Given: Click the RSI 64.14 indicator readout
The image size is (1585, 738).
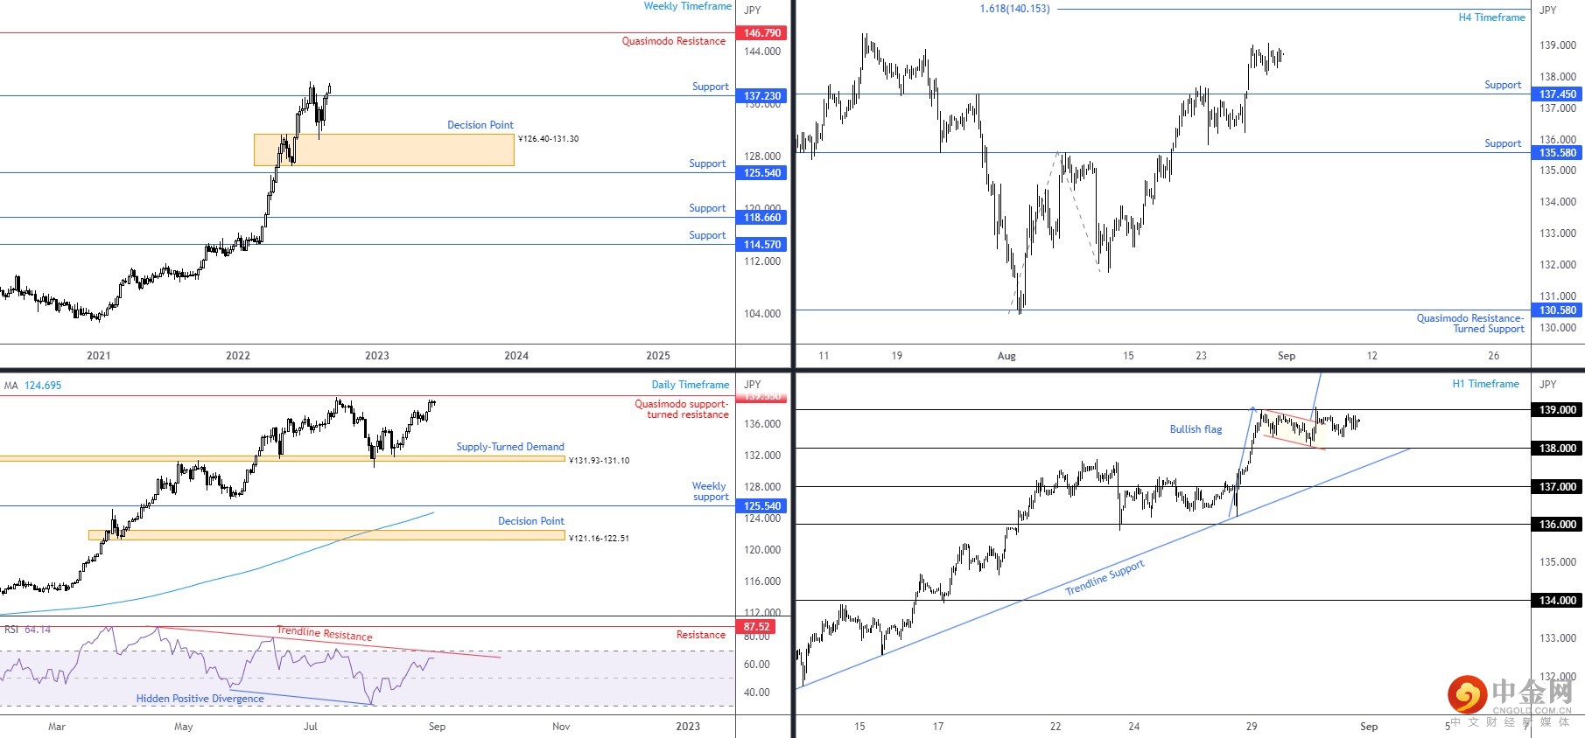Looking at the screenshot, I should pos(28,630).
